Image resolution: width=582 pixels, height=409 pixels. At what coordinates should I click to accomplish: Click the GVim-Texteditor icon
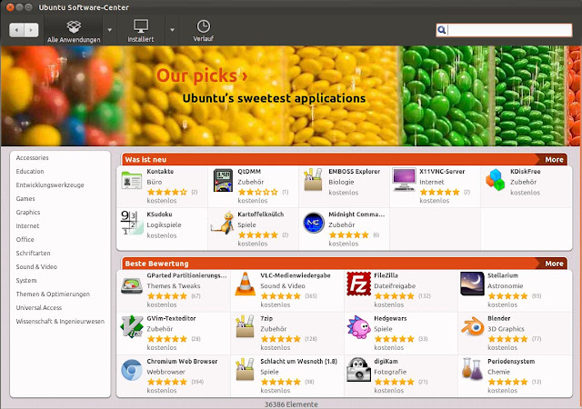[x=132, y=326]
